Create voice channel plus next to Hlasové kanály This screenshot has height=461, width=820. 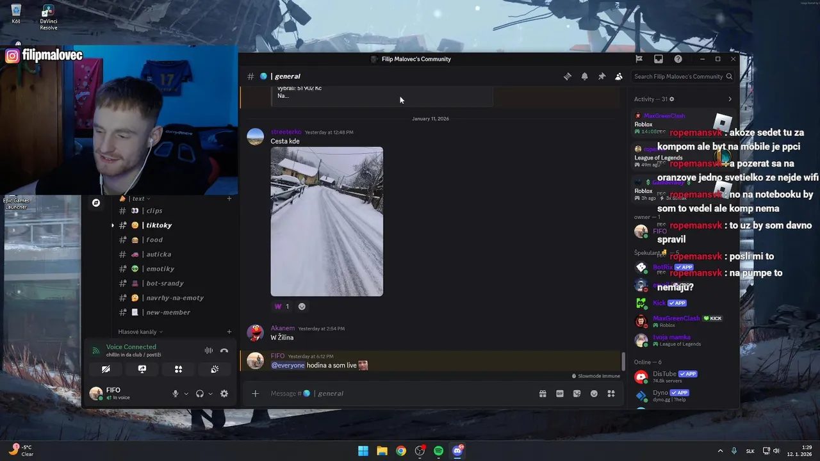pyautogui.click(x=229, y=332)
